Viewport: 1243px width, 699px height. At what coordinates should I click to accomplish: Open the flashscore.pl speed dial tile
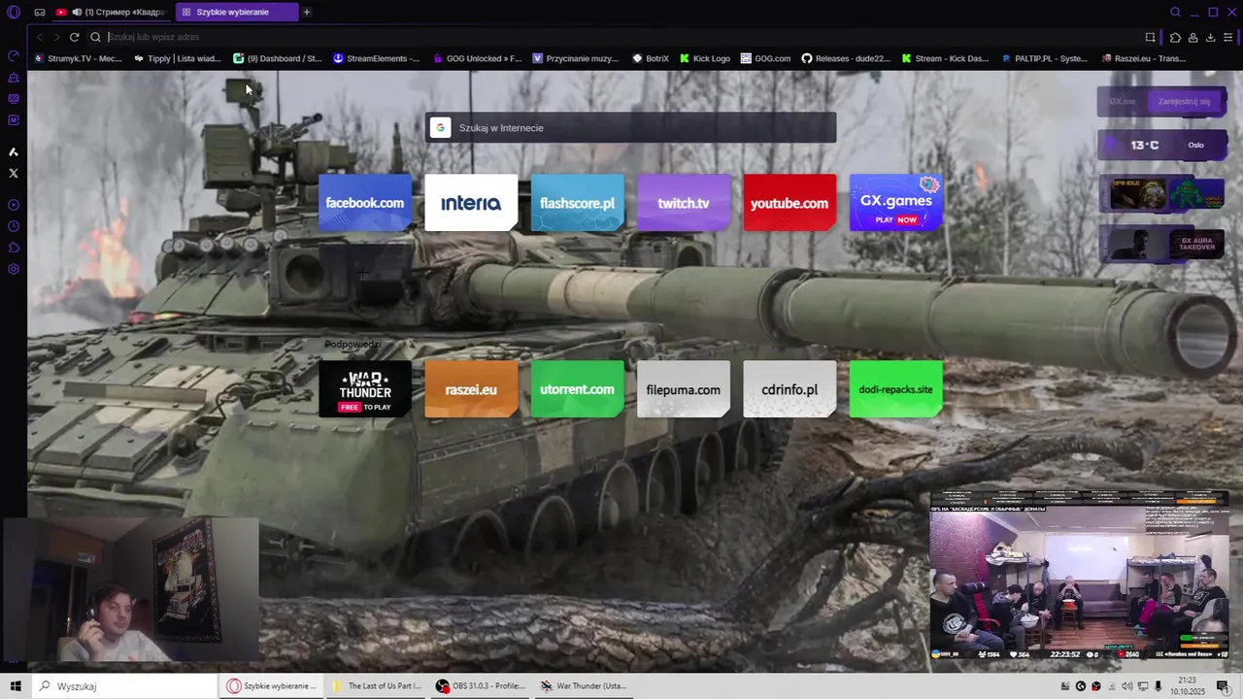click(x=577, y=202)
